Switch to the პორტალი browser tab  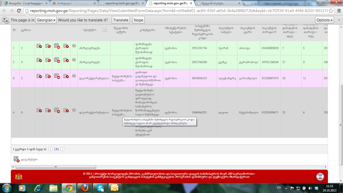click(73, 4)
